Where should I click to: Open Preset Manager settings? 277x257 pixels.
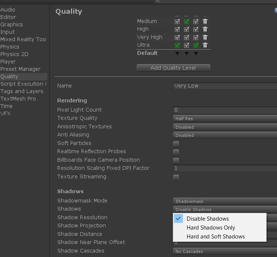click(x=20, y=69)
